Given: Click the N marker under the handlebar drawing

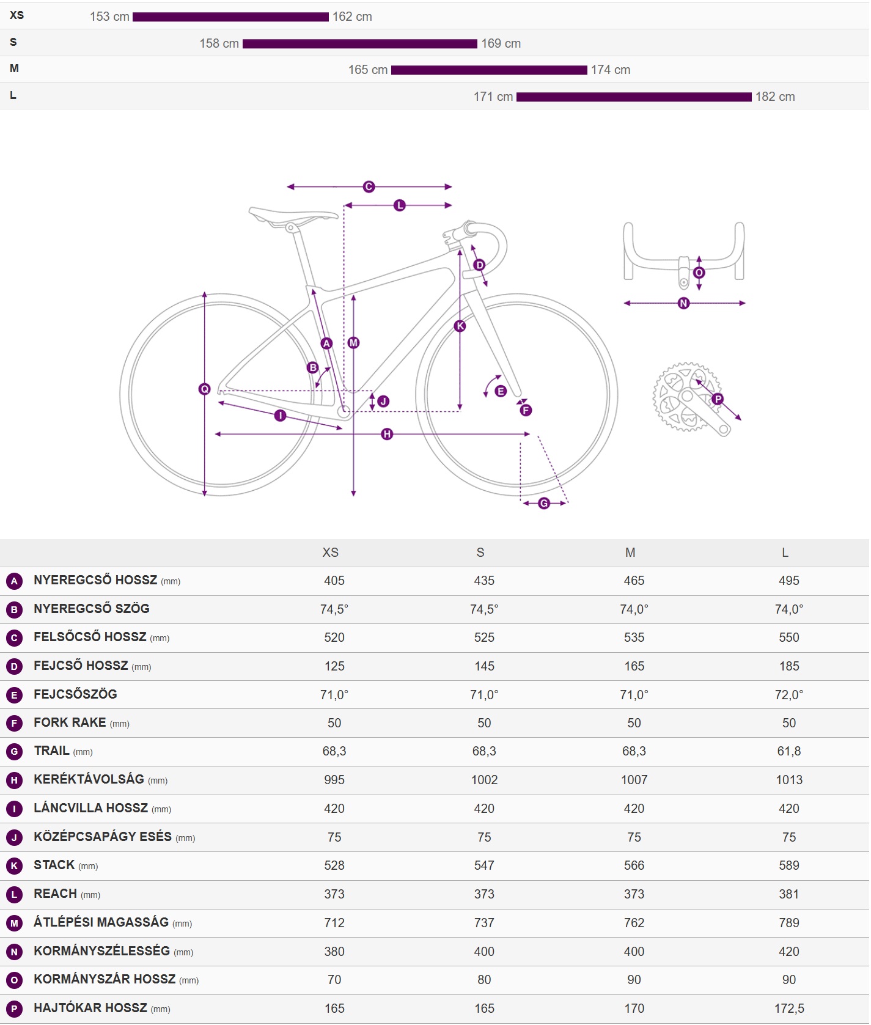Looking at the screenshot, I should pyautogui.click(x=683, y=303).
